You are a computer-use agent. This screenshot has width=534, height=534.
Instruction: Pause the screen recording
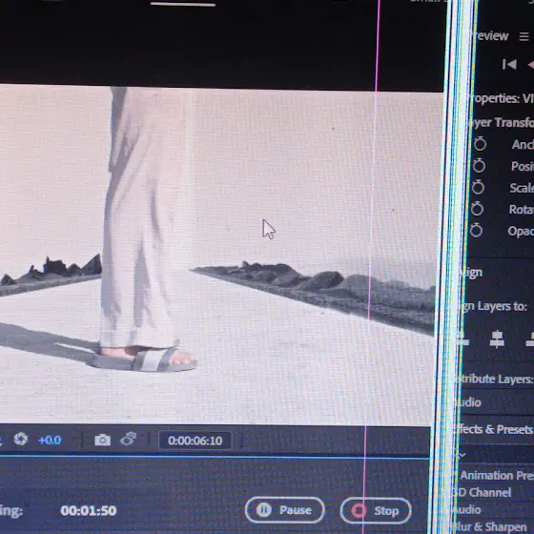pos(284,510)
